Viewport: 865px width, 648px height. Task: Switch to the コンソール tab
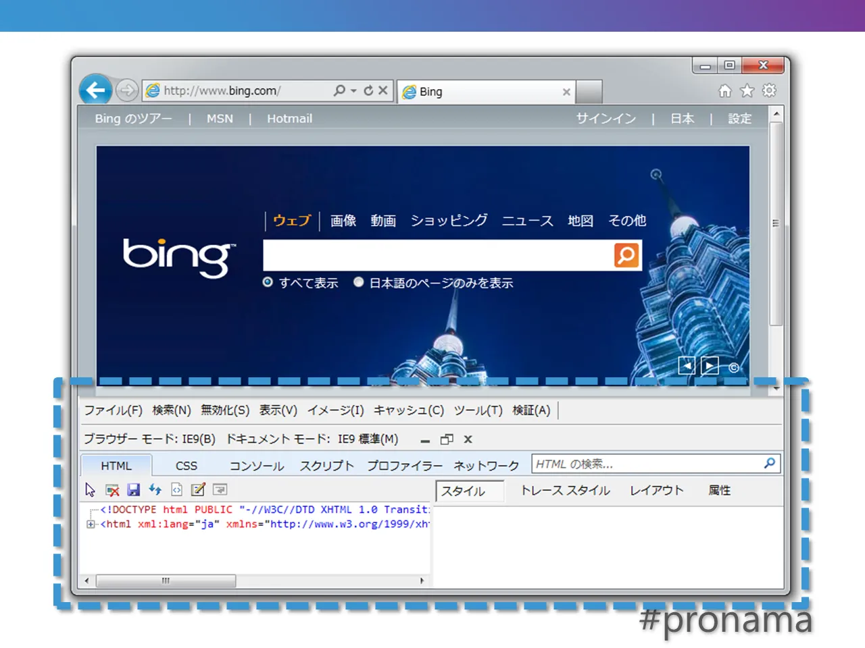click(x=257, y=466)
